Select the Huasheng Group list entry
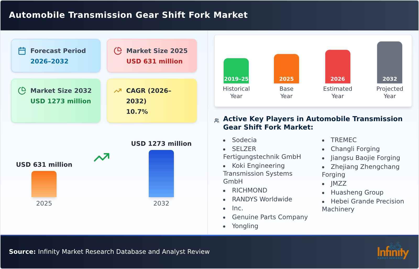The height and width of the screenshot is (269, 419). [357, 192]
